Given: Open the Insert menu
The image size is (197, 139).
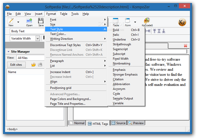Looking at the screenshot, I should click(x=39, y=14).
